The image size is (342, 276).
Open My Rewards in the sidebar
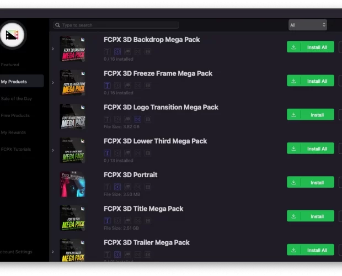[13, 132]
